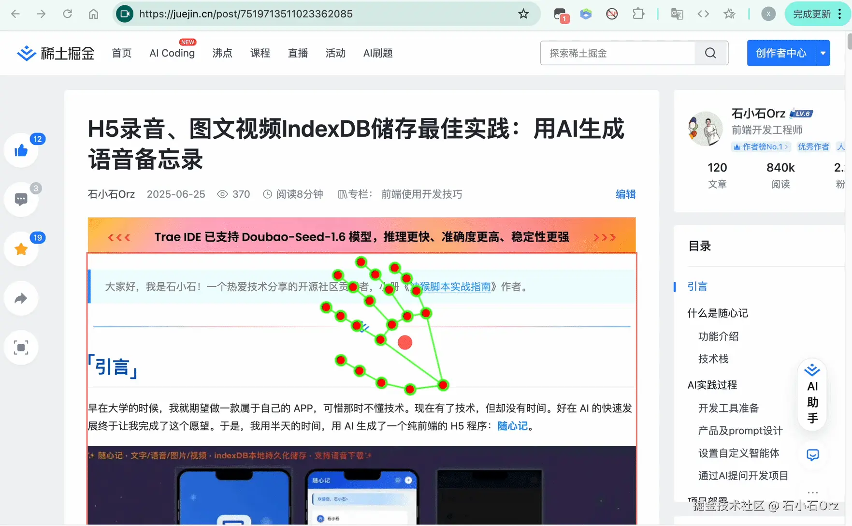
Task: Open the bookmarks star list icon
Action: [729, 14]
